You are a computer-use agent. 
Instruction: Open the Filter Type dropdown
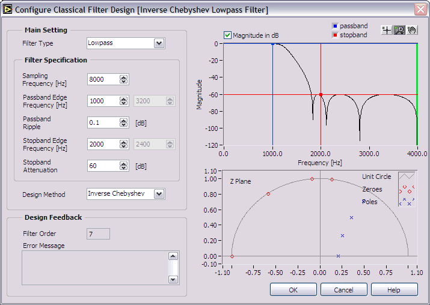159,43
